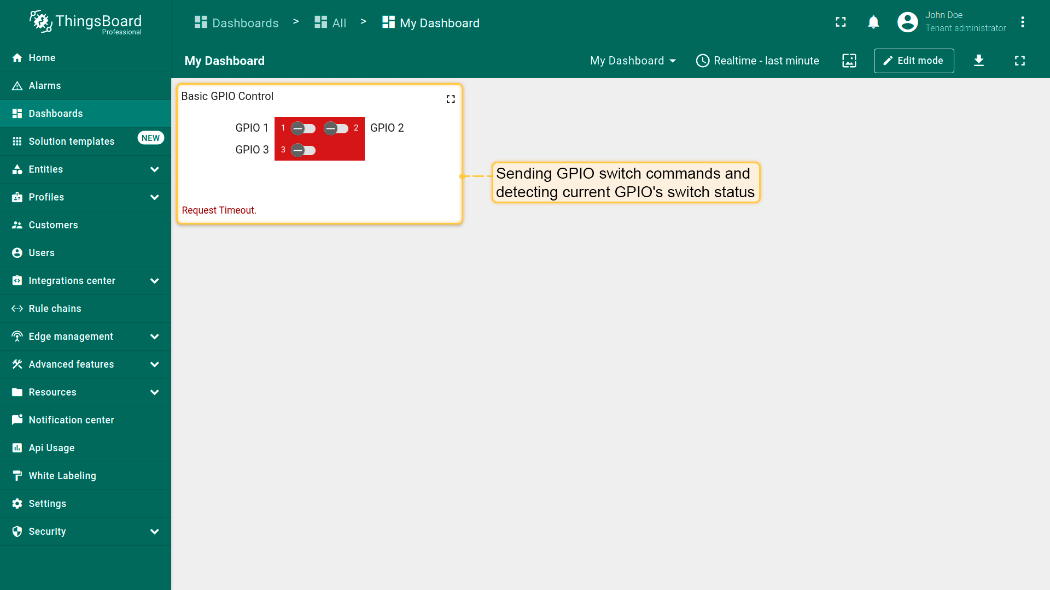The width and height of the screenshot is (1050, 590).
Task: Click the John Doe avatar icon
Action: (x=907, y=22)
